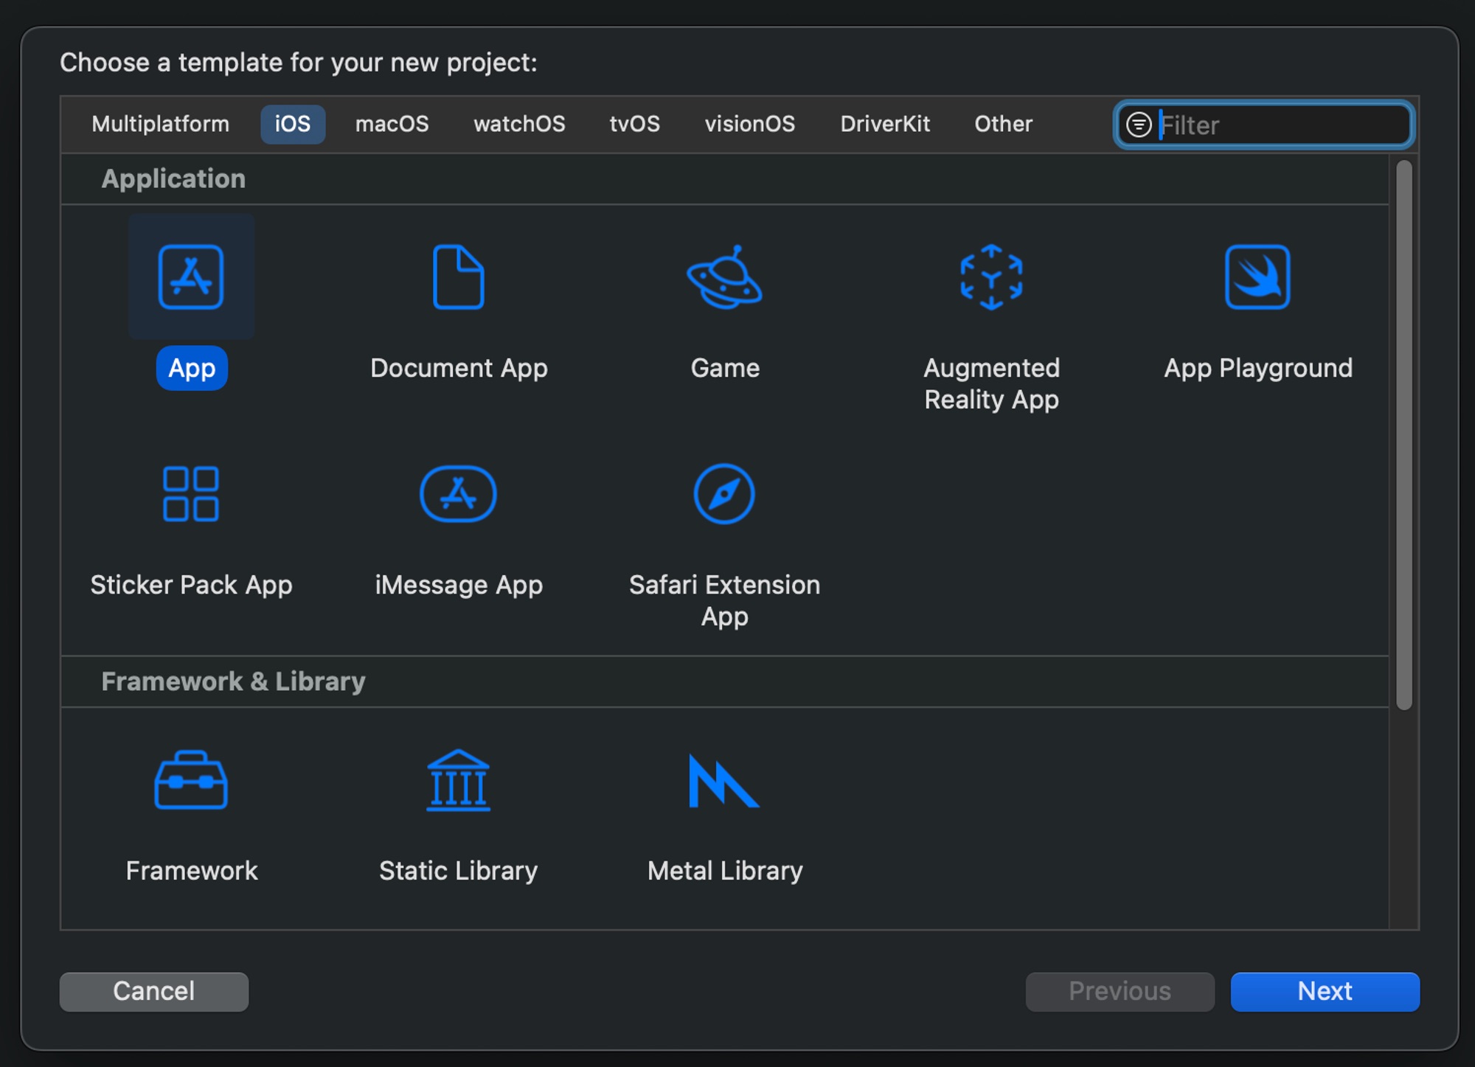Select the Sticker Pack App template
1475x1067 pixels.
(191, 494)
